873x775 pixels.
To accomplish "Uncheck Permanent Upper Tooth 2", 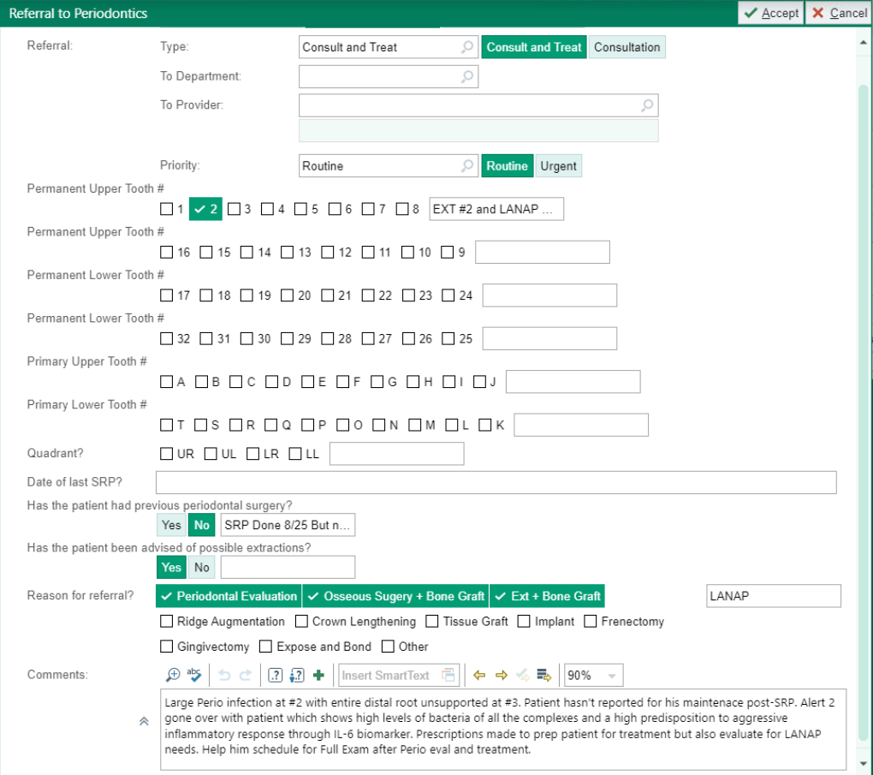I will [x=205, y=209].
